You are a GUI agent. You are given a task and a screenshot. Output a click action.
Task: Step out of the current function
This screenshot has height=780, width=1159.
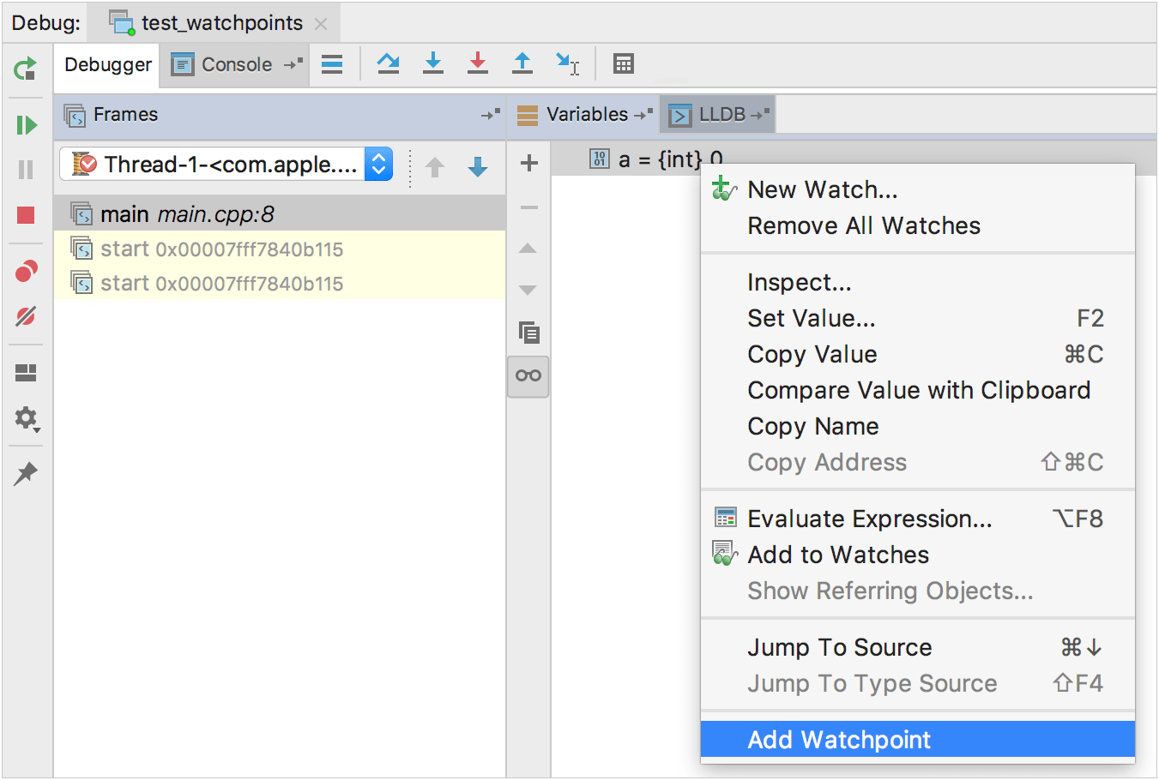[x=522, y=63]
